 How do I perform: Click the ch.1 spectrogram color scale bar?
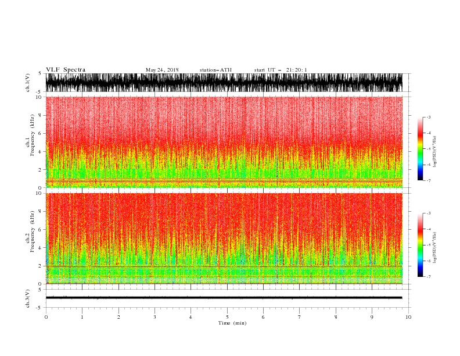click(x=420, y=149)
